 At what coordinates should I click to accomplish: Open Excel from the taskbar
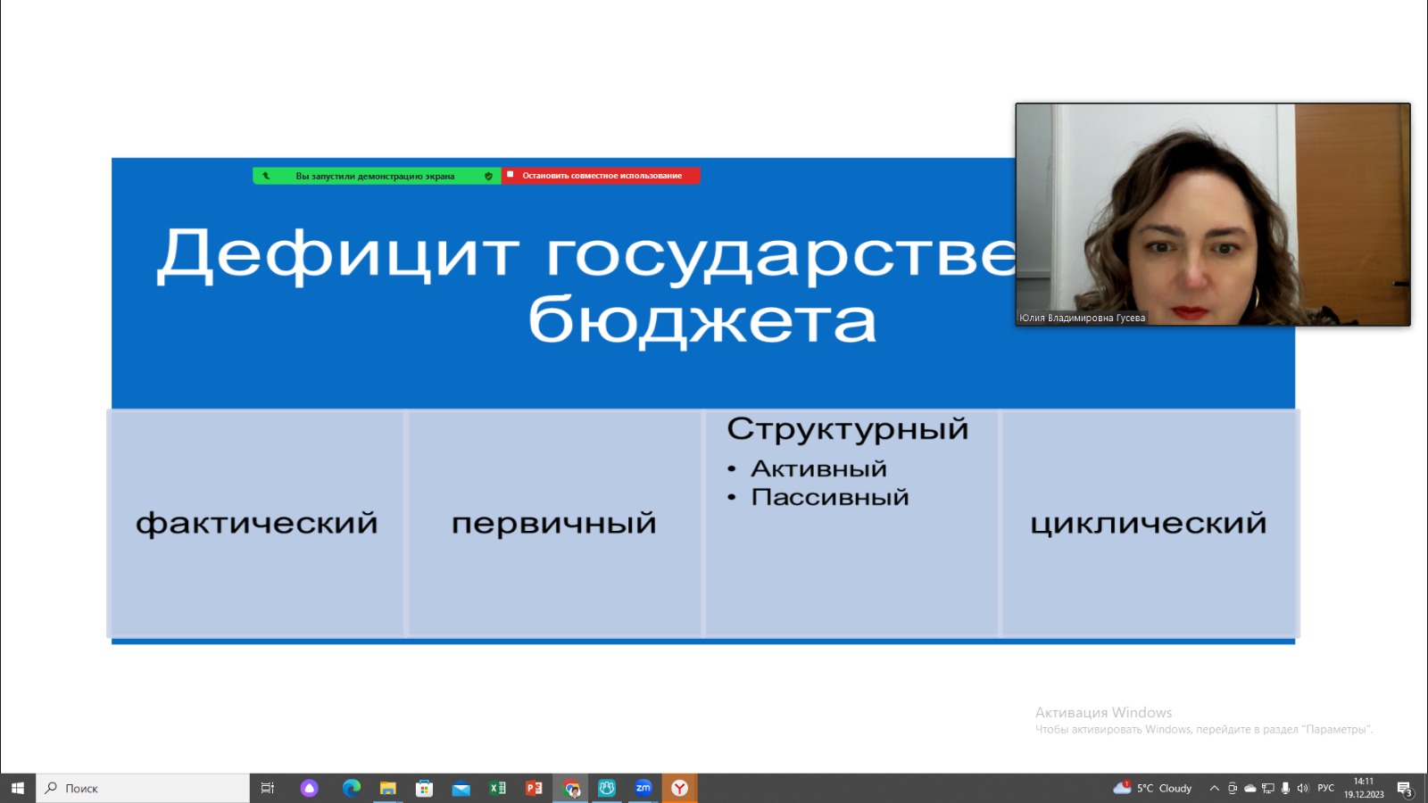(x=497, y=788)
